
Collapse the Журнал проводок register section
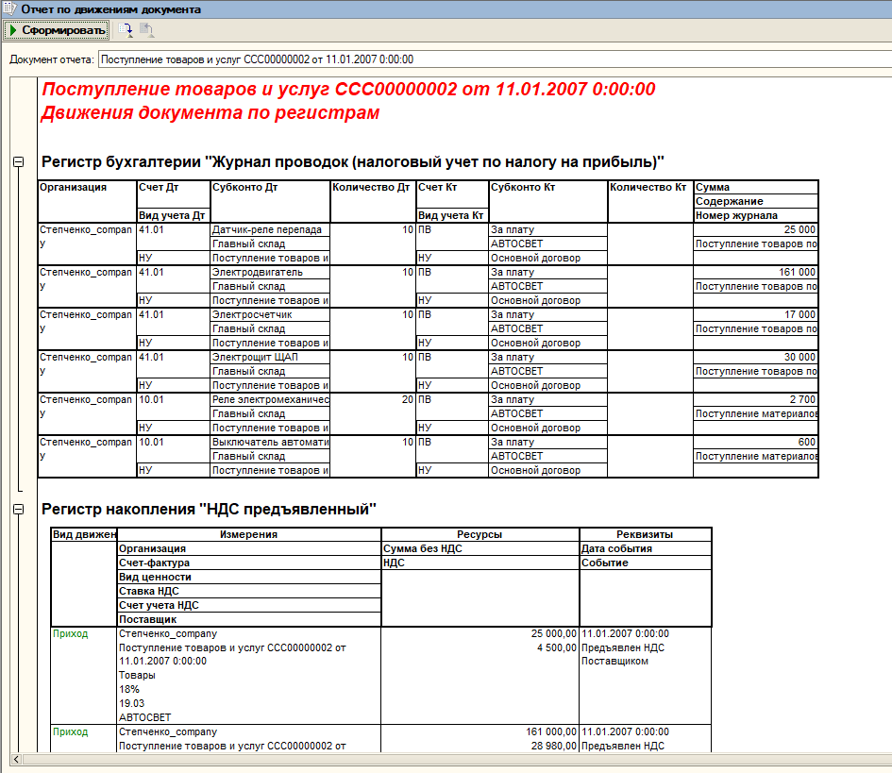coord(18,162)
